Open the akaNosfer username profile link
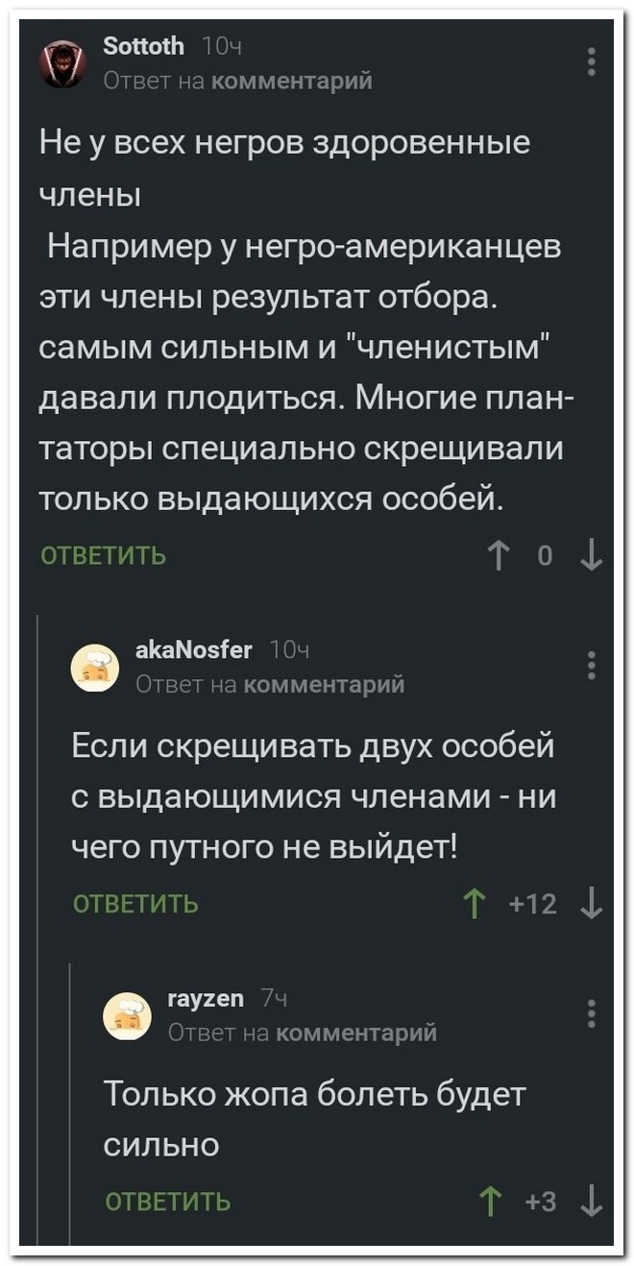Image resolution: width=634 pixels, height=1266 pixels. (194, 649)
